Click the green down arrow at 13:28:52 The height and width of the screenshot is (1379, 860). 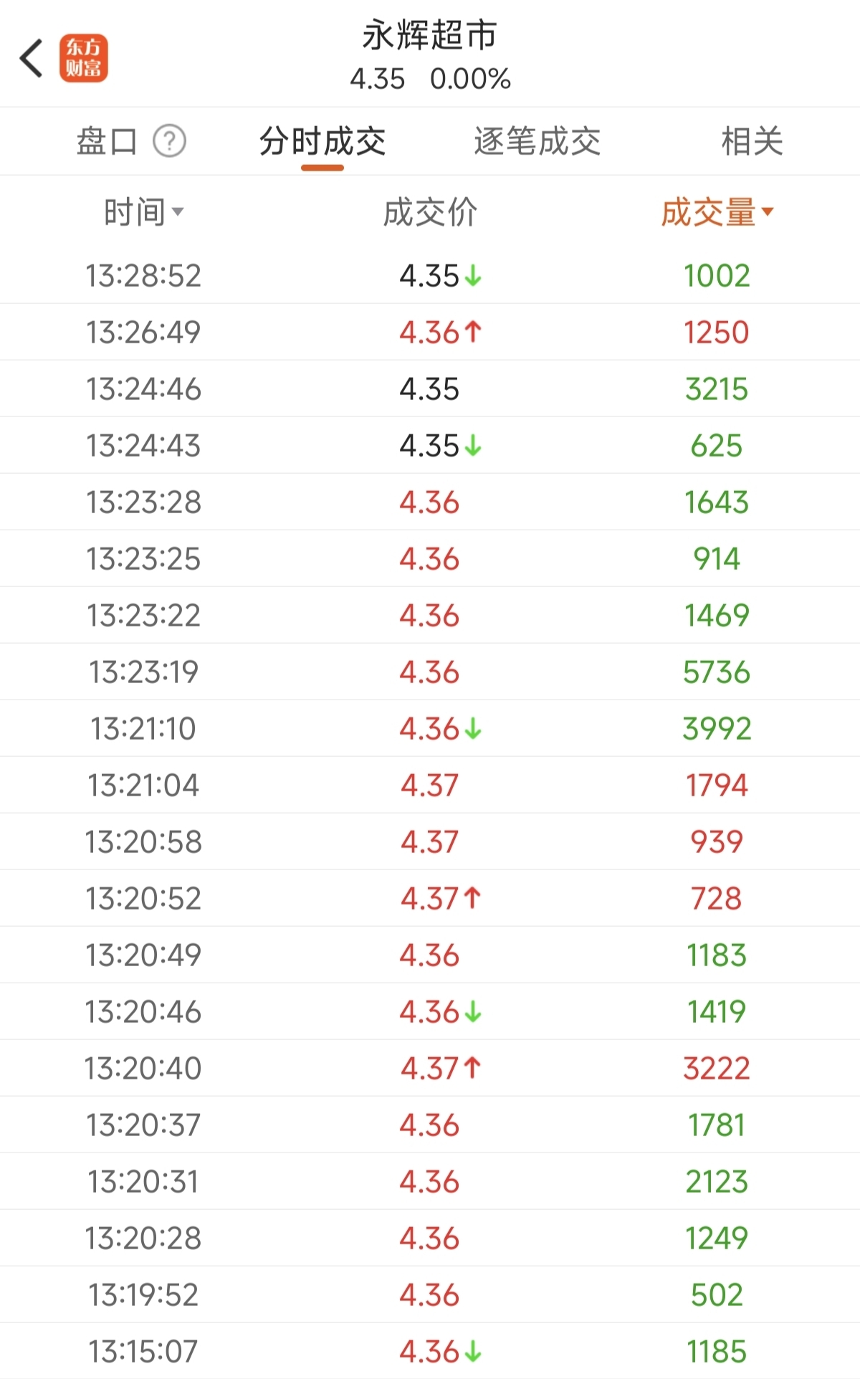(473, 275)
